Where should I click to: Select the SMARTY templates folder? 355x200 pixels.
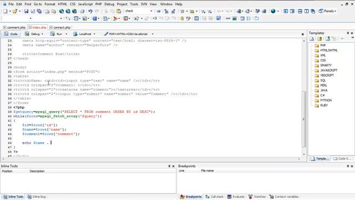pos(323,66)
